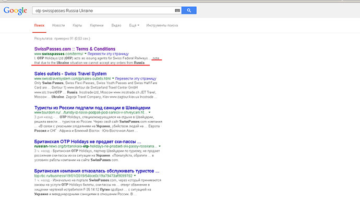Switch to the Картинки tab
This screenshot has height=202, width=360.
(x=97, y=26)
